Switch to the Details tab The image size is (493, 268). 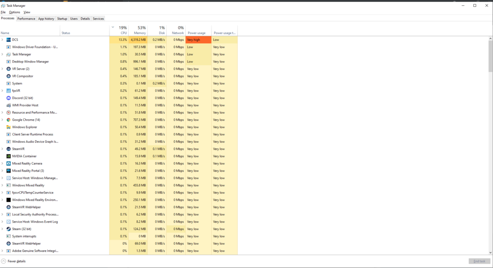tap(85, 19)
